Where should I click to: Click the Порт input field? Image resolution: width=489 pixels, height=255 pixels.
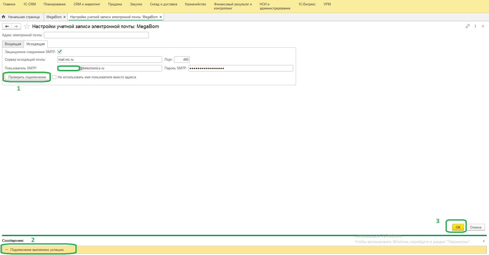[182, 60]
